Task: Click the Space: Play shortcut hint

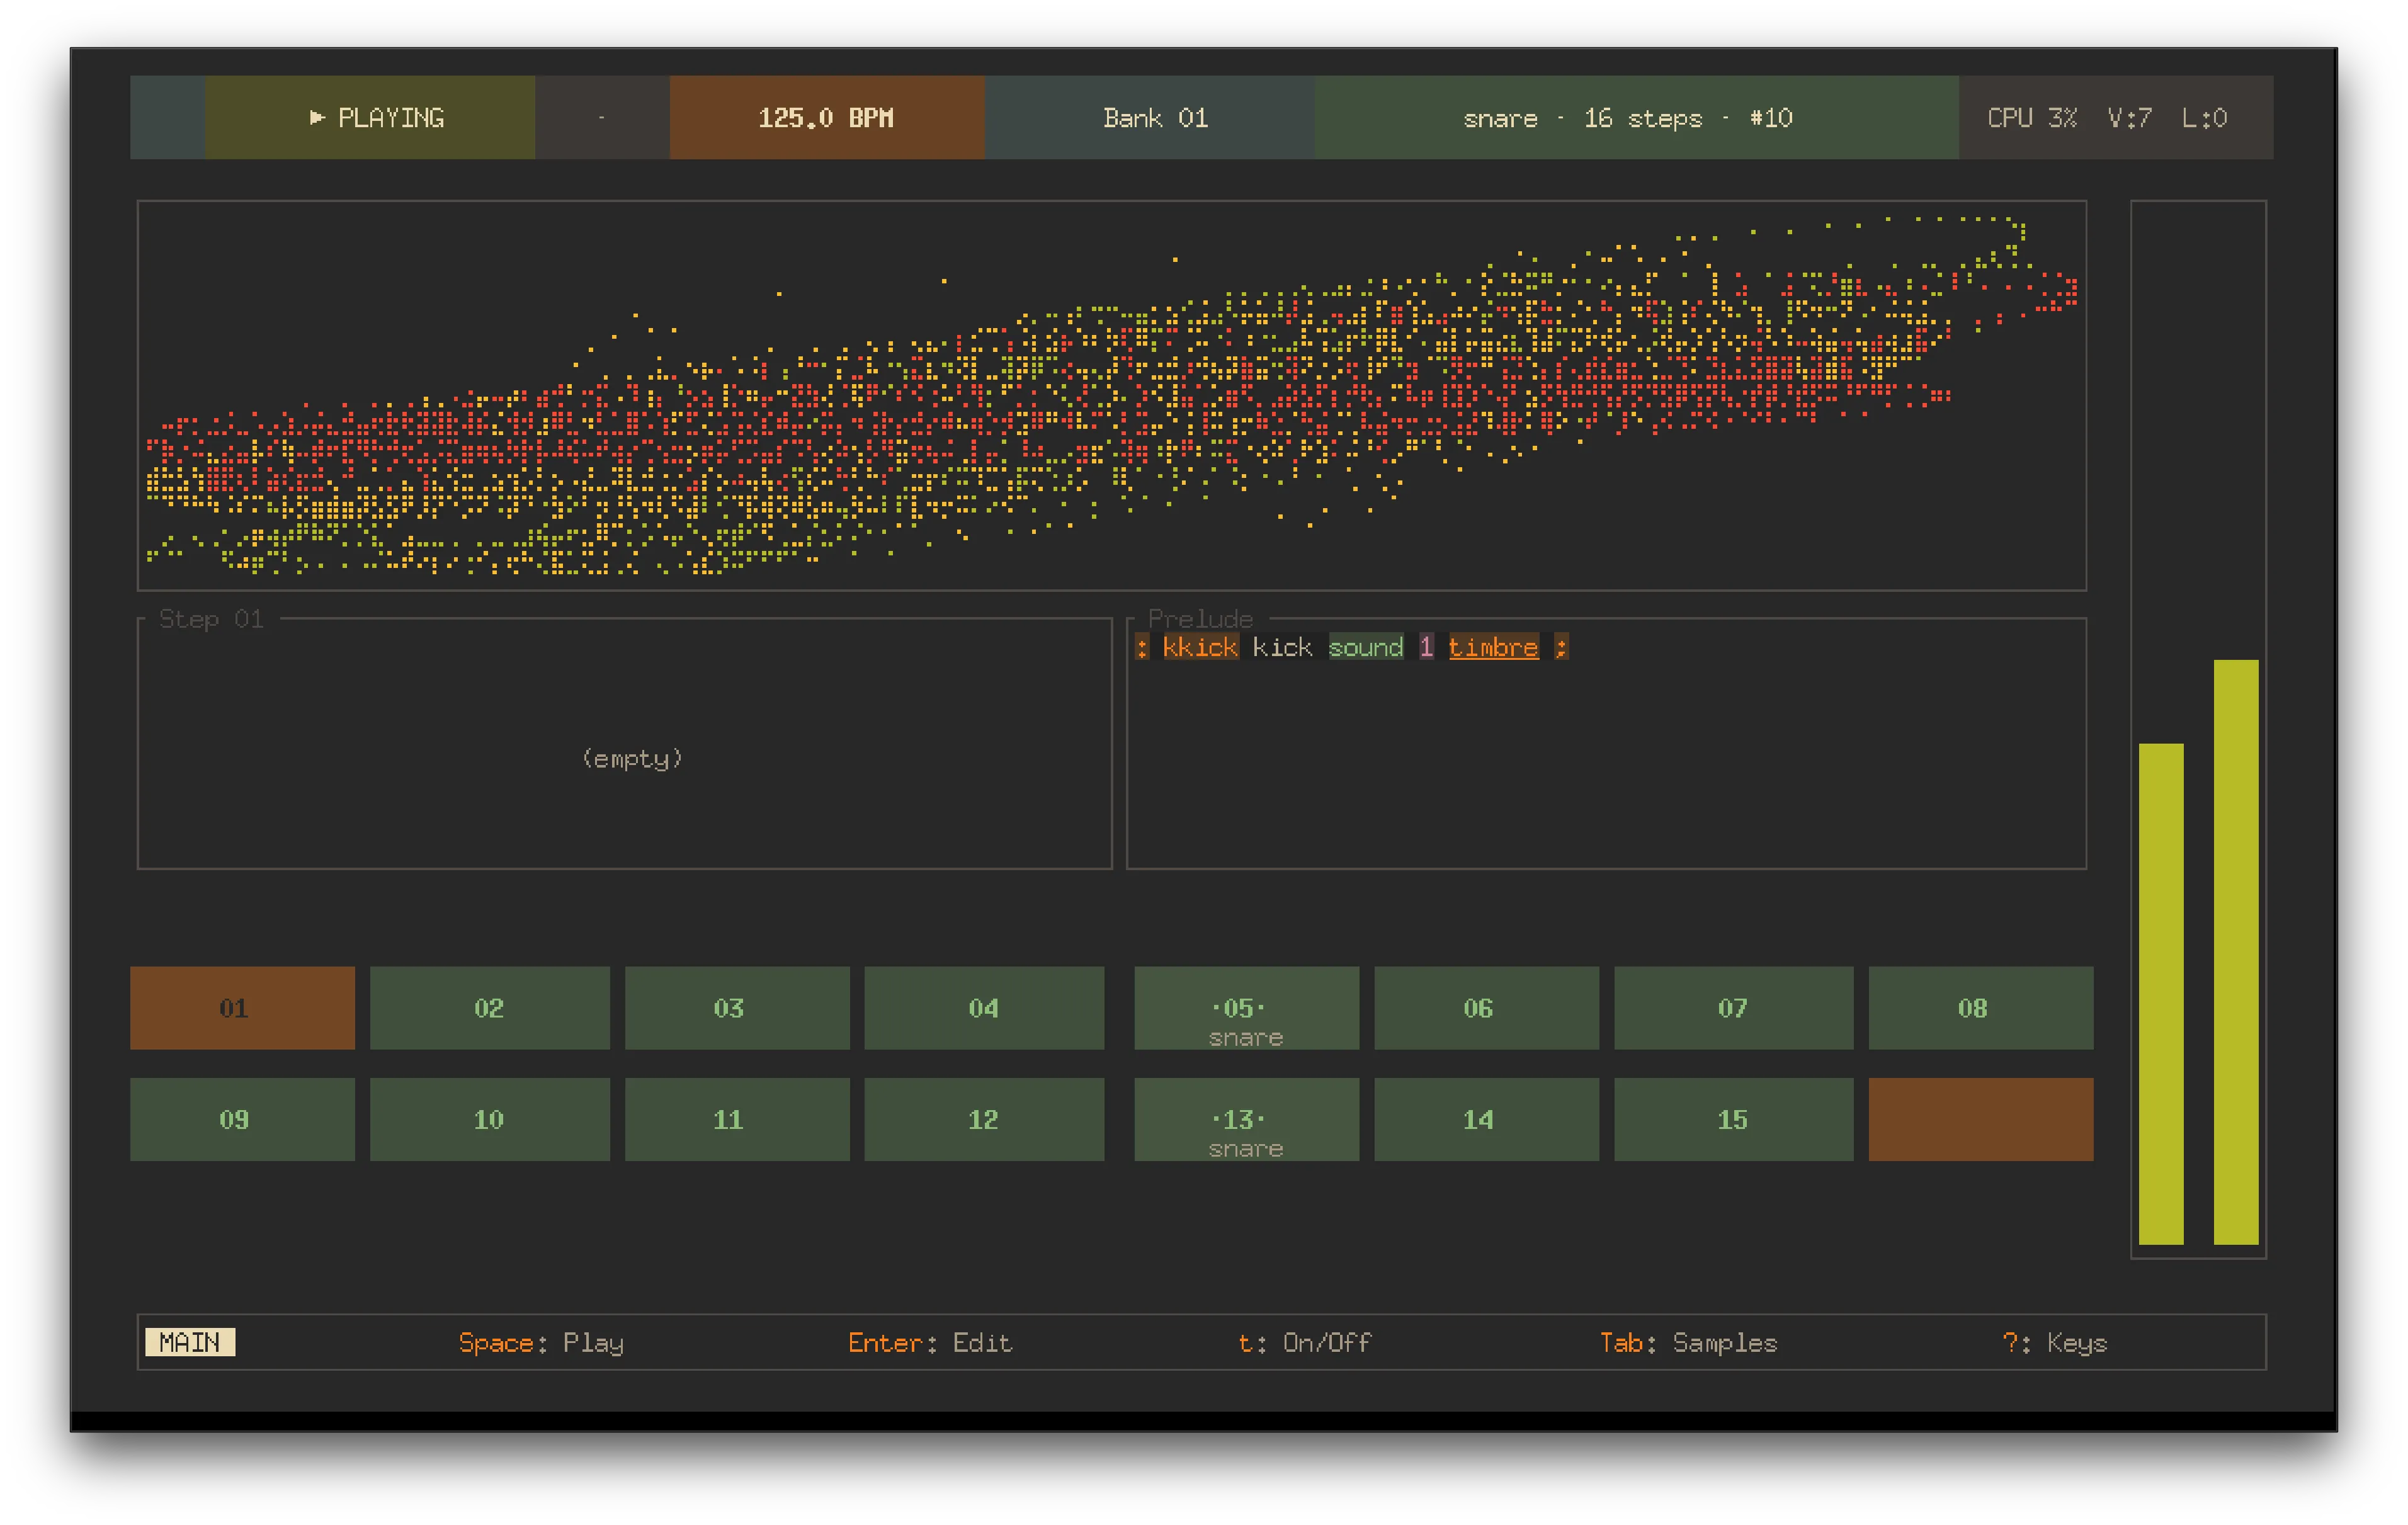Action: click(541, 1342)
